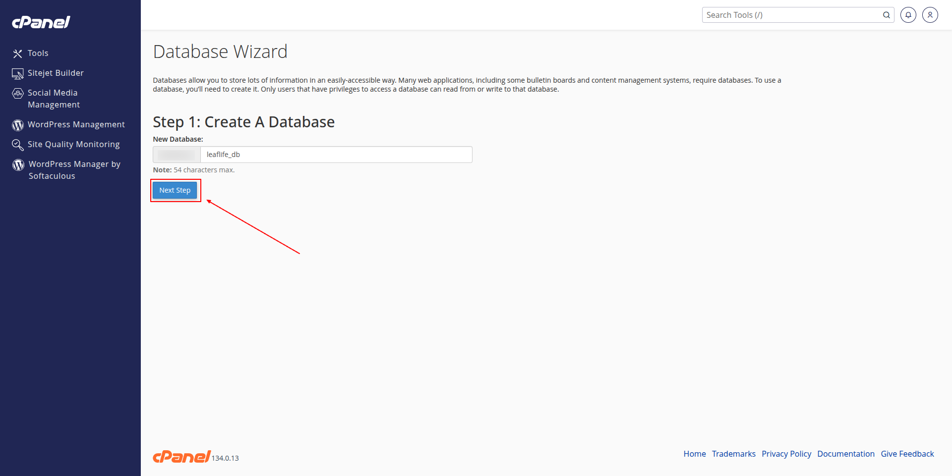Open the user account icon
The width and height of the screenshot is (952, 476).
point(930,15)
